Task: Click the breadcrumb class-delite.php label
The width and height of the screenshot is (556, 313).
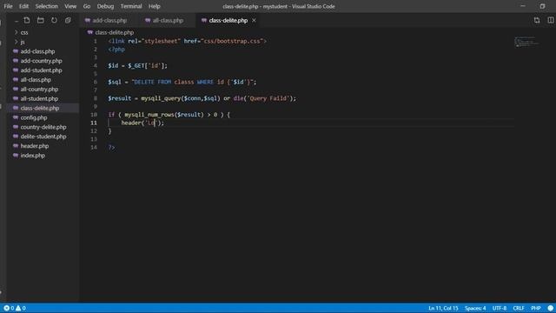Action: click(114, 32)
